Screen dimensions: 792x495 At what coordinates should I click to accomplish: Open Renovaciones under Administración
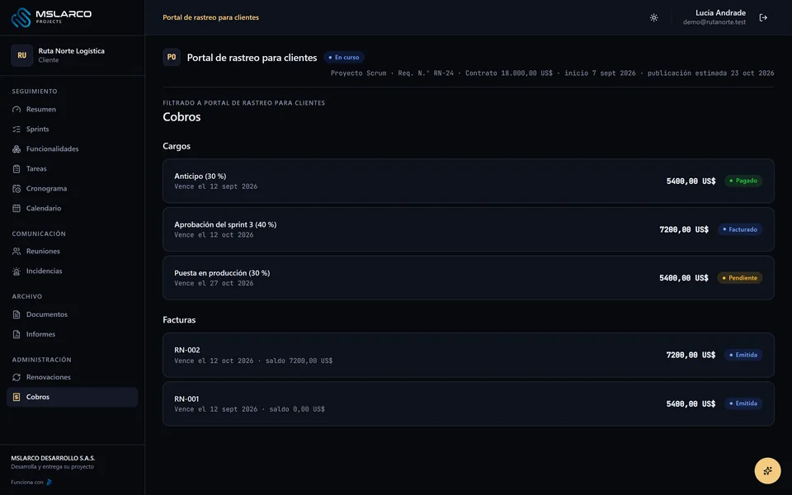coord(73,377)
